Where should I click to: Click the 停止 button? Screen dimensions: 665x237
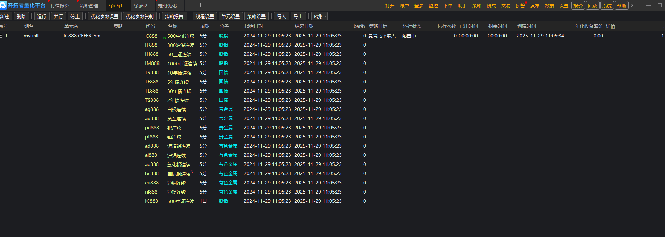75,17
